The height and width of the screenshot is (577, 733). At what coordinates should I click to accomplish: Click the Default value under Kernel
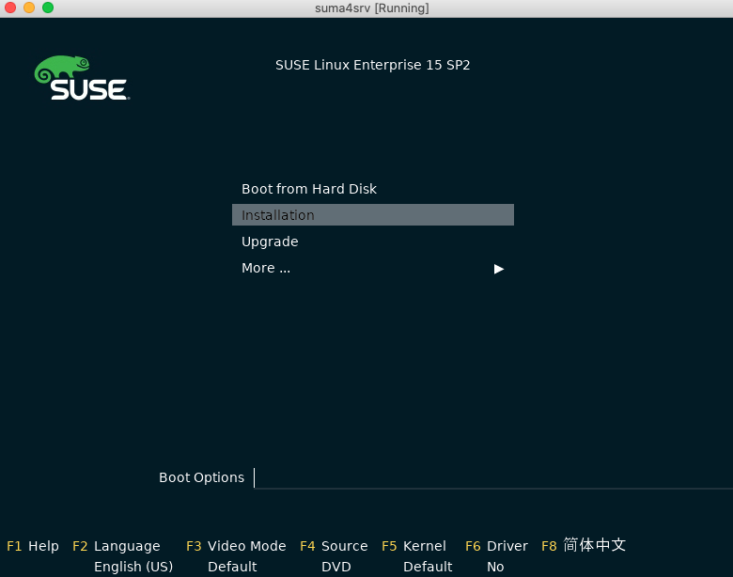(x=428, y=567)
